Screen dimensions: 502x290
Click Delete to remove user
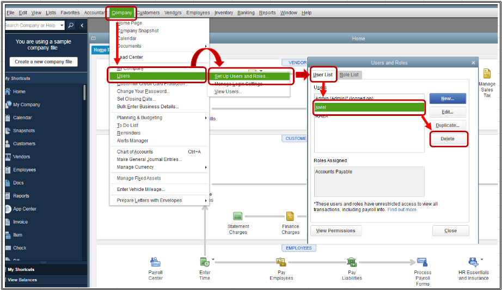point(448,139)
